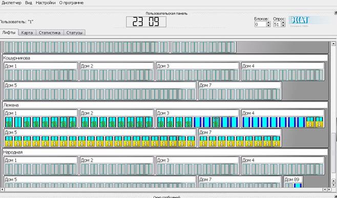
Task: Select first grey elevator in Народная Дом 3
Action: point(161,169)
